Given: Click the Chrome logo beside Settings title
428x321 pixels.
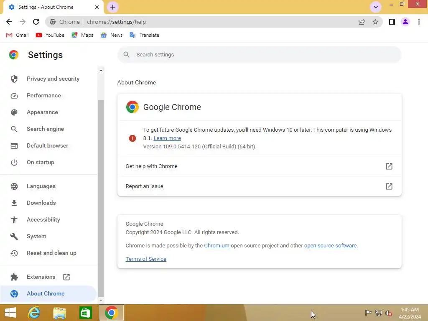Looking at the screenshot, I should (x=14, y=55).
